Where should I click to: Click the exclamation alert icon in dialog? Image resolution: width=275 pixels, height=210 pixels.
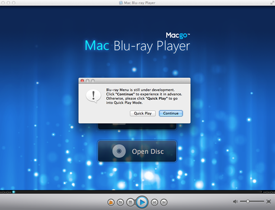pyautogui.click(x=93, y=96)
